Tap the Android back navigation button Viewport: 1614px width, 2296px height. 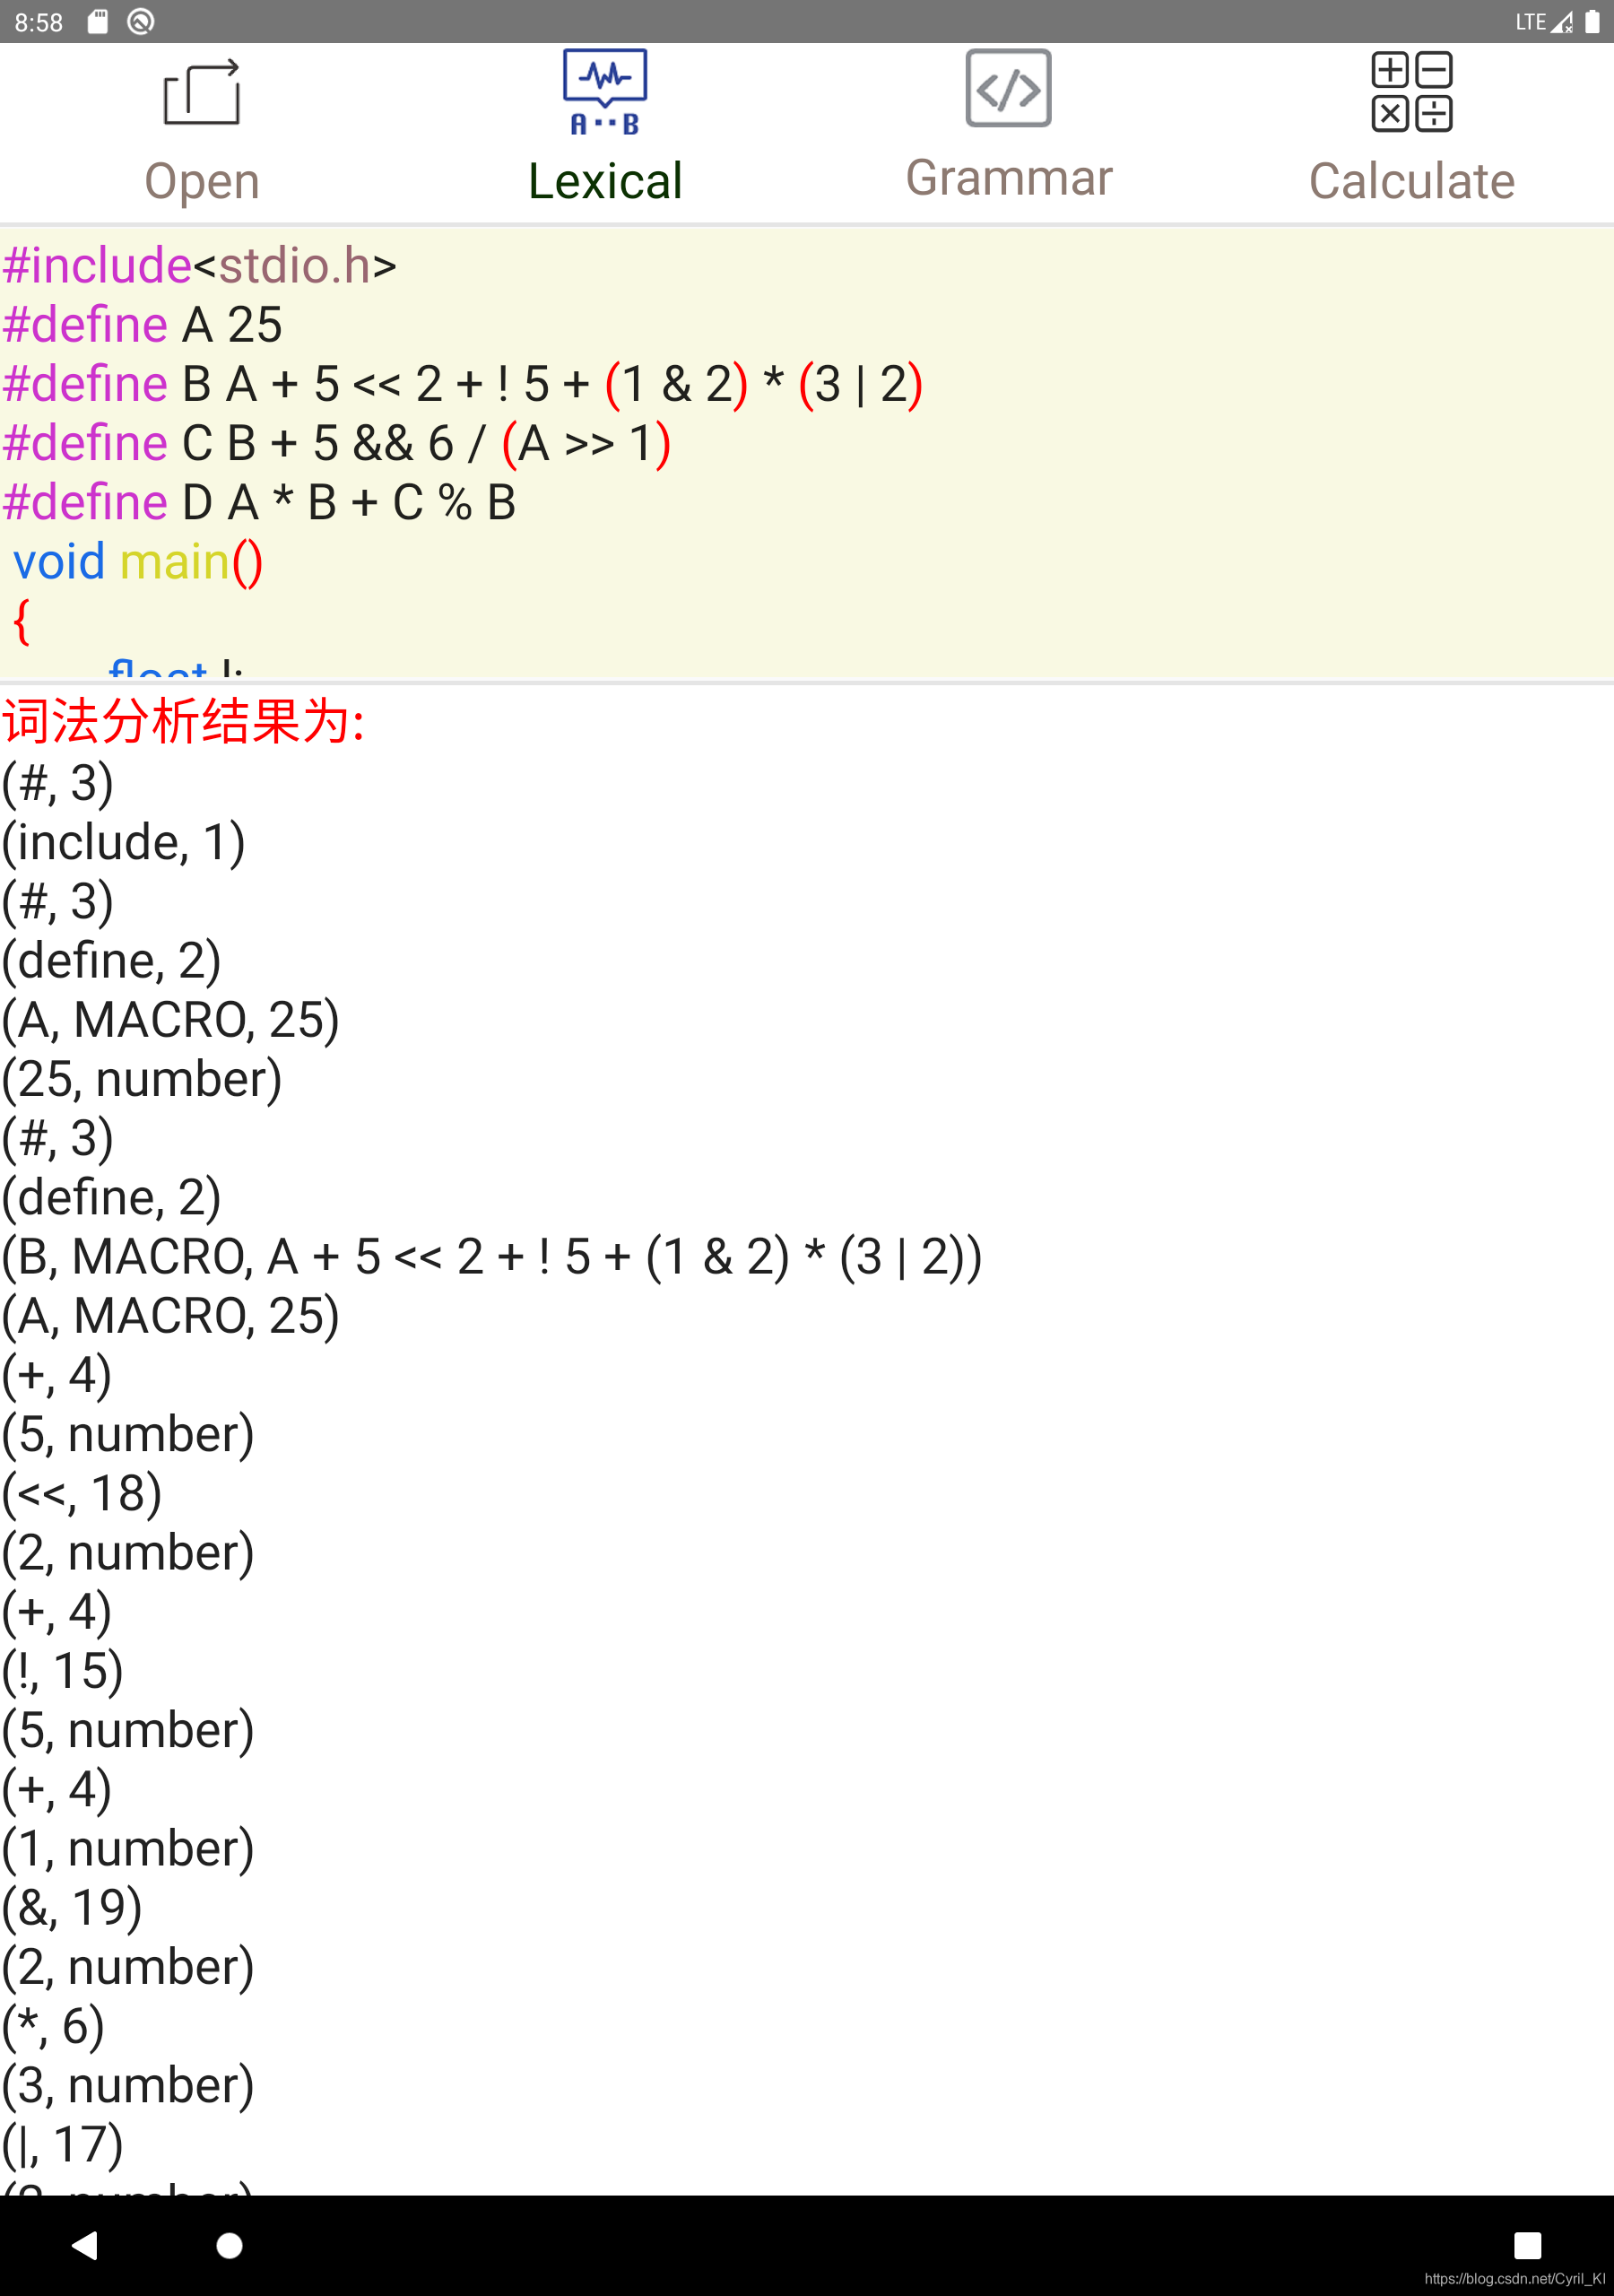[85, 2245]
